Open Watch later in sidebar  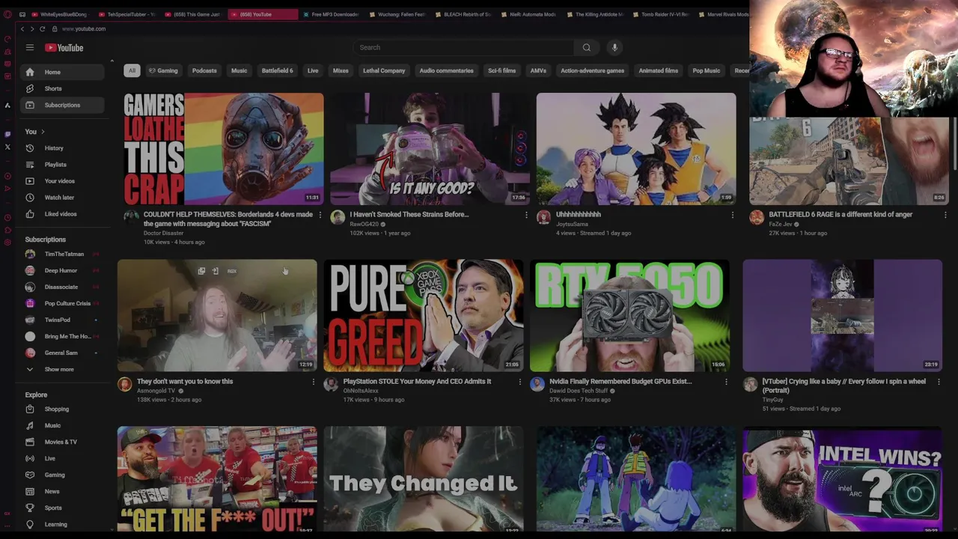pos(63,198)
